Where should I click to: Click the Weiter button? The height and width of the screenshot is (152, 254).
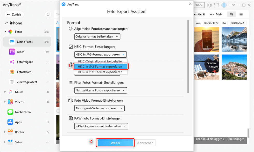point(115,143)
